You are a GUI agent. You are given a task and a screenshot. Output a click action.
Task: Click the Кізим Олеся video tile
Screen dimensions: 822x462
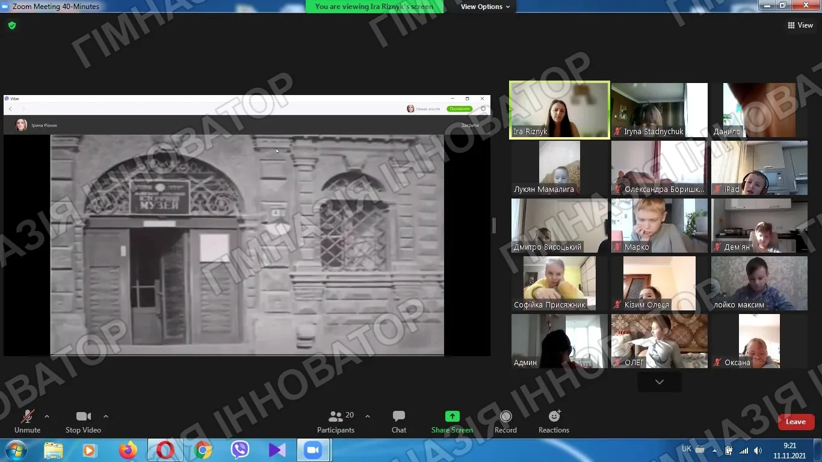(x=660, y=283)
